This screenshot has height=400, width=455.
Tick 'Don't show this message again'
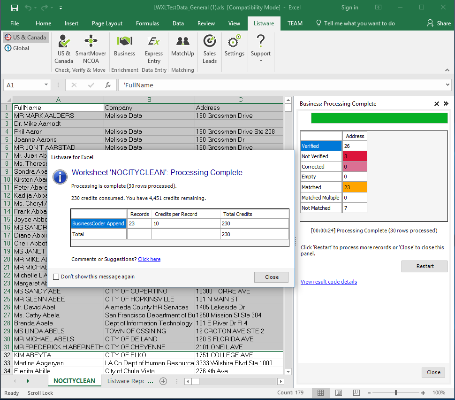click(56, 277)
